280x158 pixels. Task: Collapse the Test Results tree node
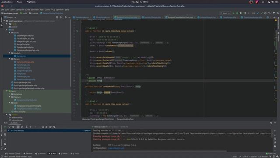coord(9,130)
